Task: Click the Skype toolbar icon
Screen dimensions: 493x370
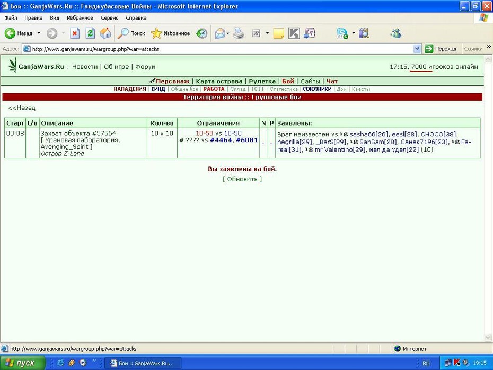Action: tap(342, 33)
